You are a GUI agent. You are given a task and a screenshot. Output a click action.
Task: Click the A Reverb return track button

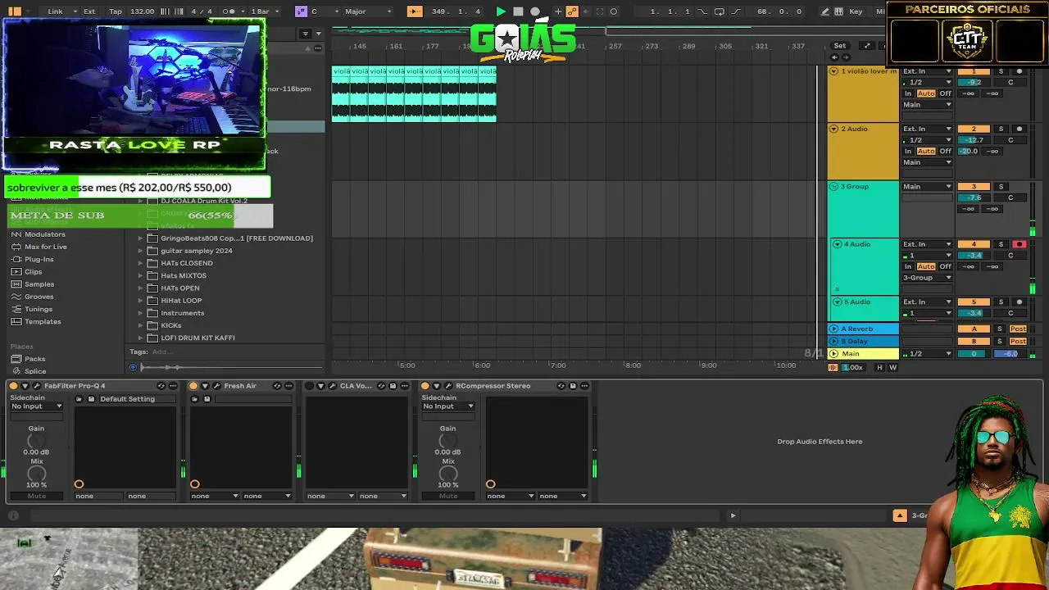[974, 329]
